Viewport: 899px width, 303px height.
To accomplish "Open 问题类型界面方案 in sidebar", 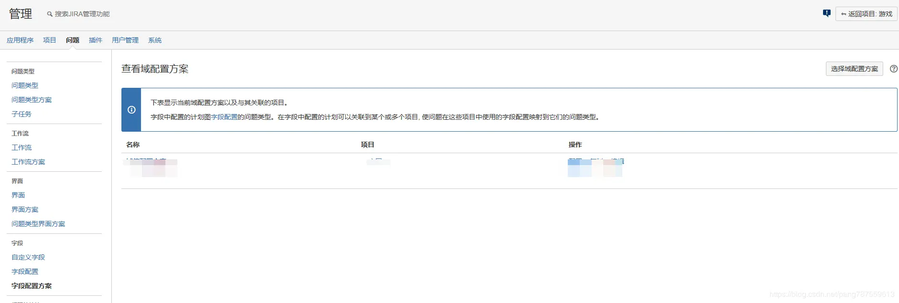I will (38, 224).
